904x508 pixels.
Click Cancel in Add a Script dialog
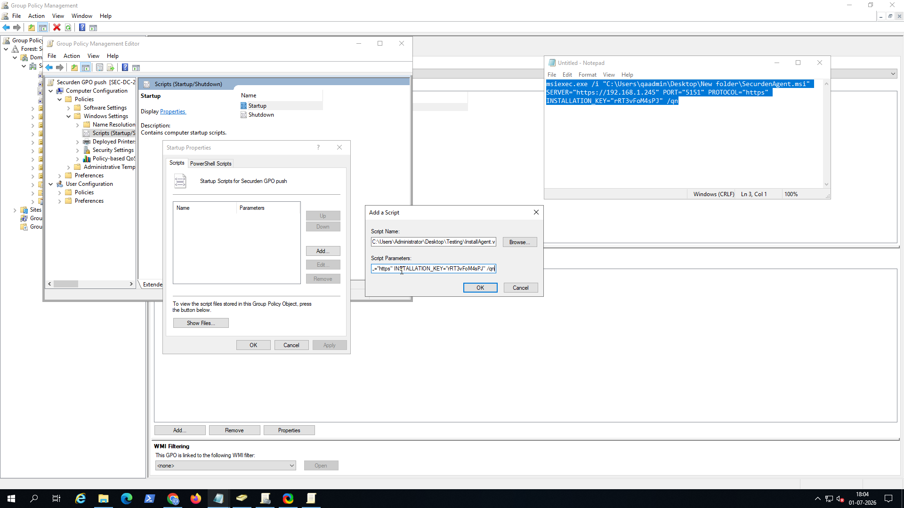click(x=521, y=288)
